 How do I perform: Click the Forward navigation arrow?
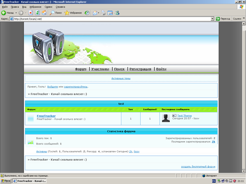pyautogui.click(x=21, y=13)
